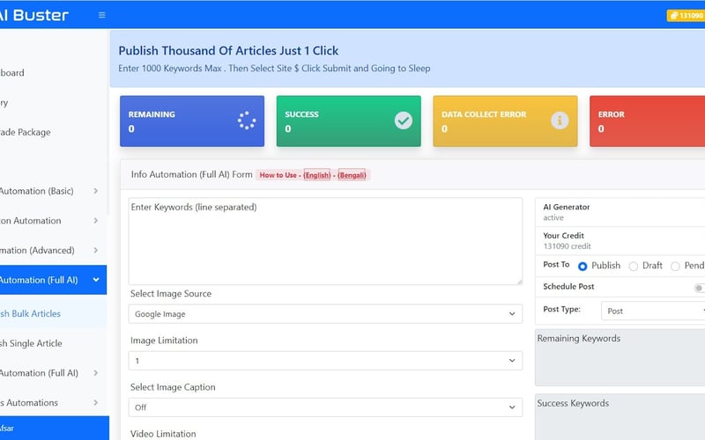Select Publish Single Article submenu item
The image size is (705, 440).
pyautogui.click(x=31, y=343)
